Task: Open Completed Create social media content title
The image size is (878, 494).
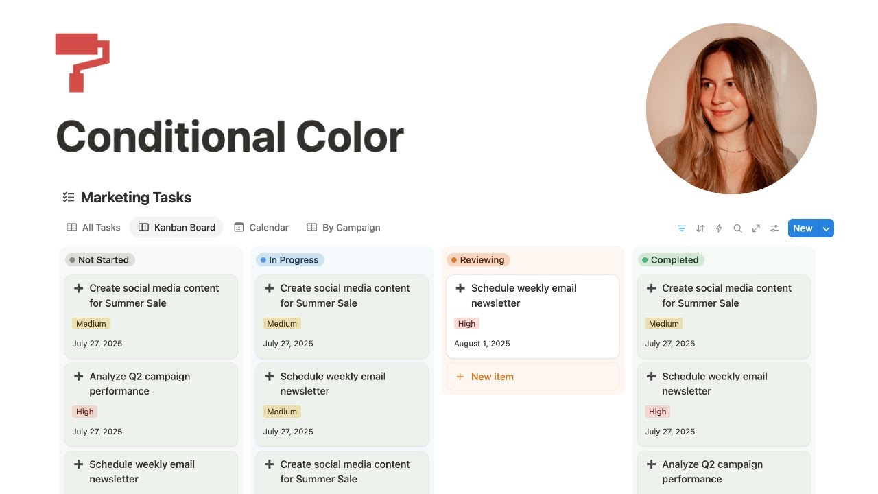Action: point(727,296)
